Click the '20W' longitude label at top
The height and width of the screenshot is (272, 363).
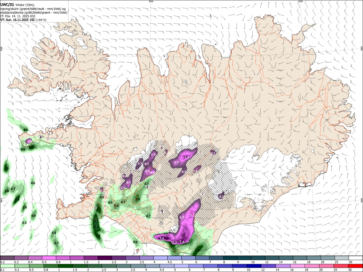tap(151, 1)
